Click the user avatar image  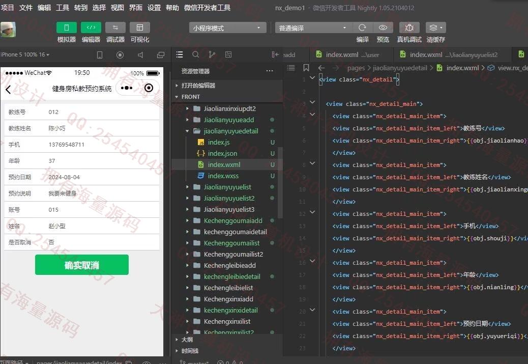(8, 30)
